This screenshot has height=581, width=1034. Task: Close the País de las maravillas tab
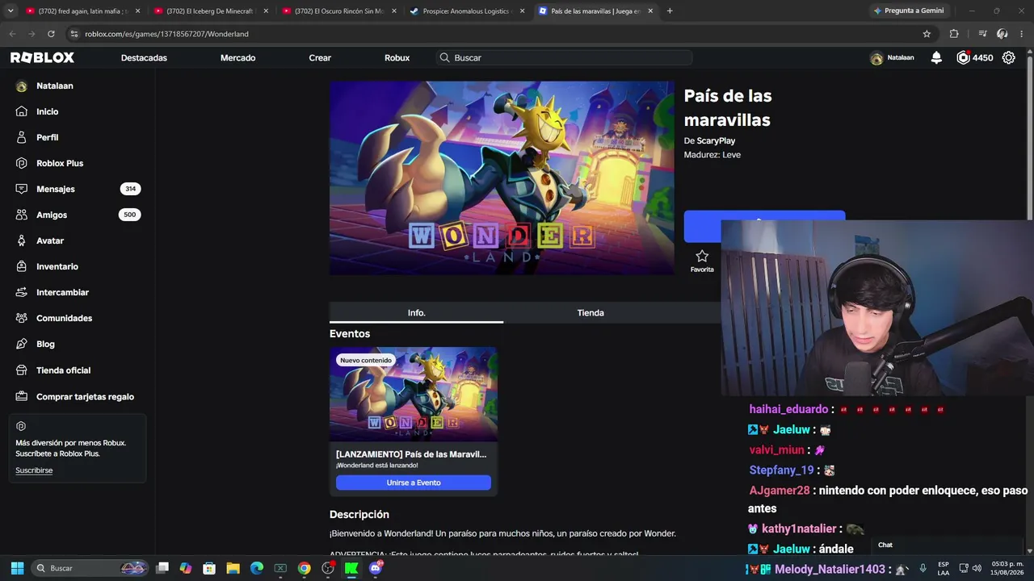pyautogui.click(x=650, y=11)
